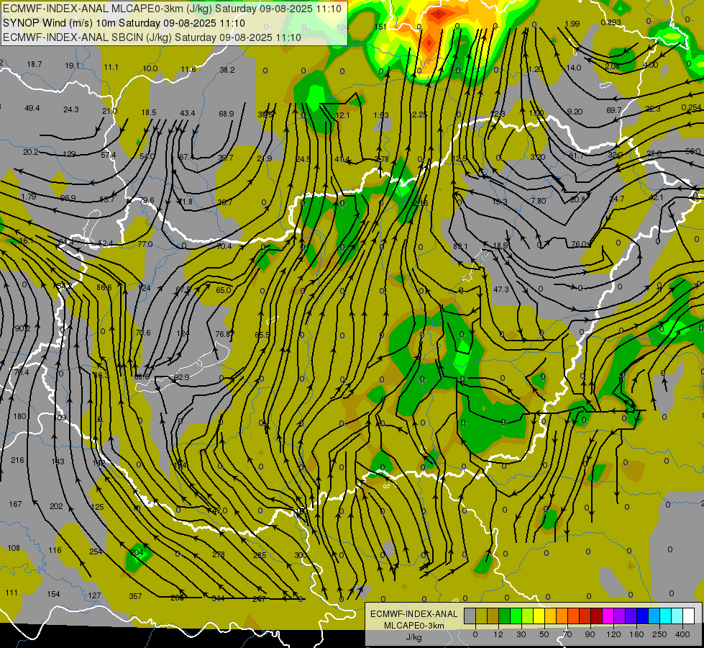Screen dimensions: 704x648
Task: Click the map value 9.20
Action: [x=575, y=112]
